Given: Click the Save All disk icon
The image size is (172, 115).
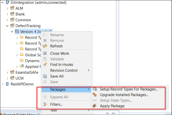Looking at the screenshot, I should [45, 76].
